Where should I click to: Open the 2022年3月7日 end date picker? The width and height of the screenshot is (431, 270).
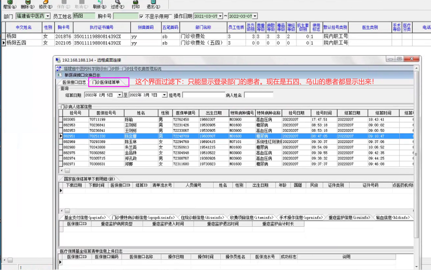165,95
